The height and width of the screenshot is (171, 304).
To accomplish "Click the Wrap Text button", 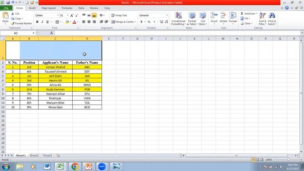I will coord(119,15).
